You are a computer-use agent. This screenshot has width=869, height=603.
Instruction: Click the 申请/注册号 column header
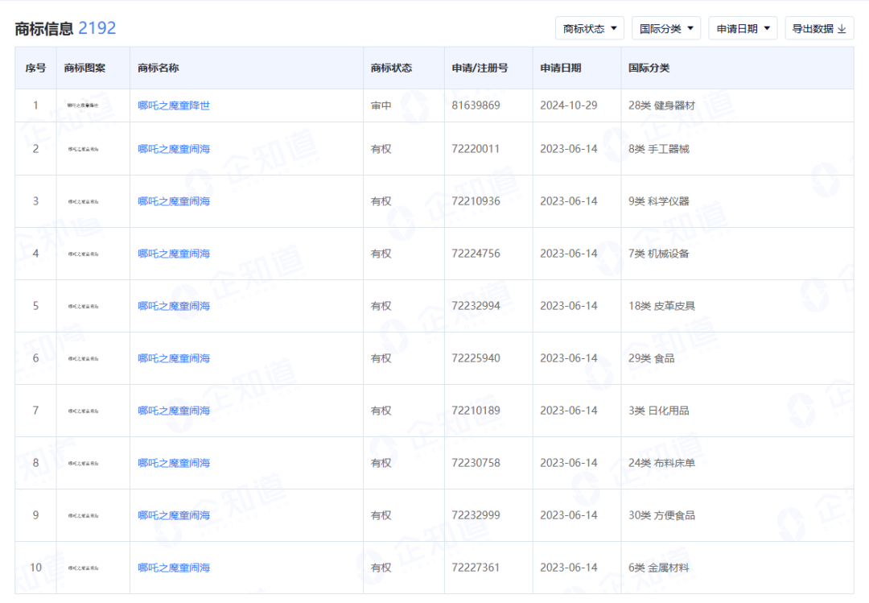pyautogui.click(x=480, y=68)
